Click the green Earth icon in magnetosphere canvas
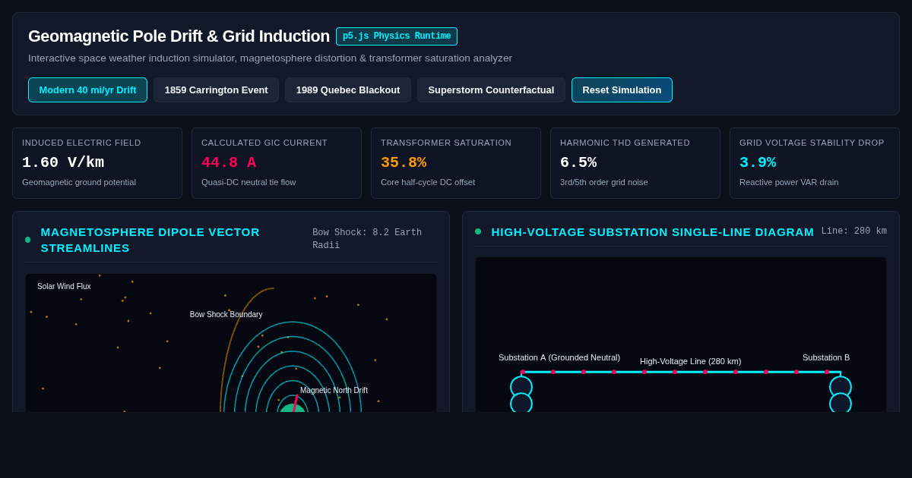This screenshot has width=912, height=478. pos(293,407)
